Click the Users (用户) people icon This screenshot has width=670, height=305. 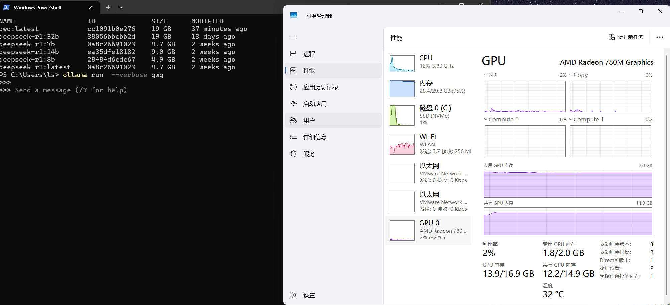tap(293, 120)
